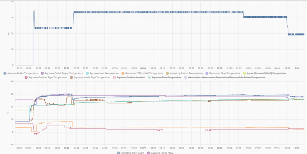The width and height of the screenshot is (307, 154).
Task: Hide the Aquarea Inlet Temperature series
Action: [102, 73]
